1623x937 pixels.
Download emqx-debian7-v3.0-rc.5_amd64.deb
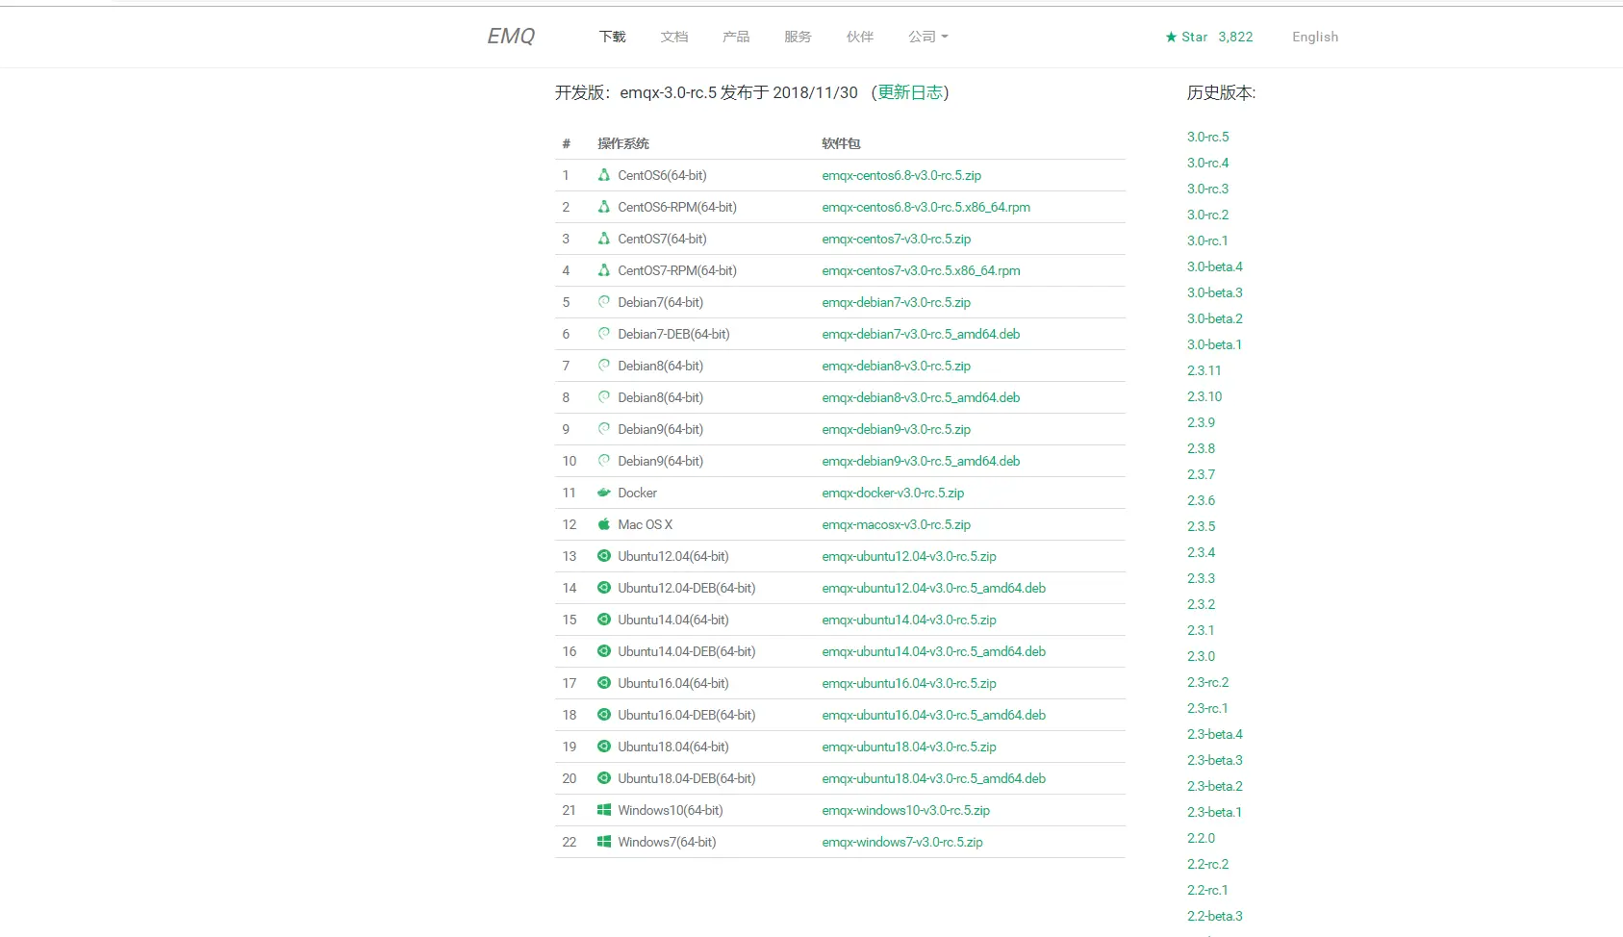(x=921, y=334)
